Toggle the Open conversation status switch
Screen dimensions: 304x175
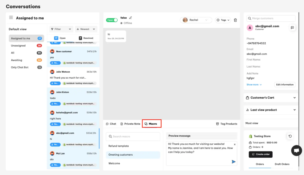click(112, 20)
